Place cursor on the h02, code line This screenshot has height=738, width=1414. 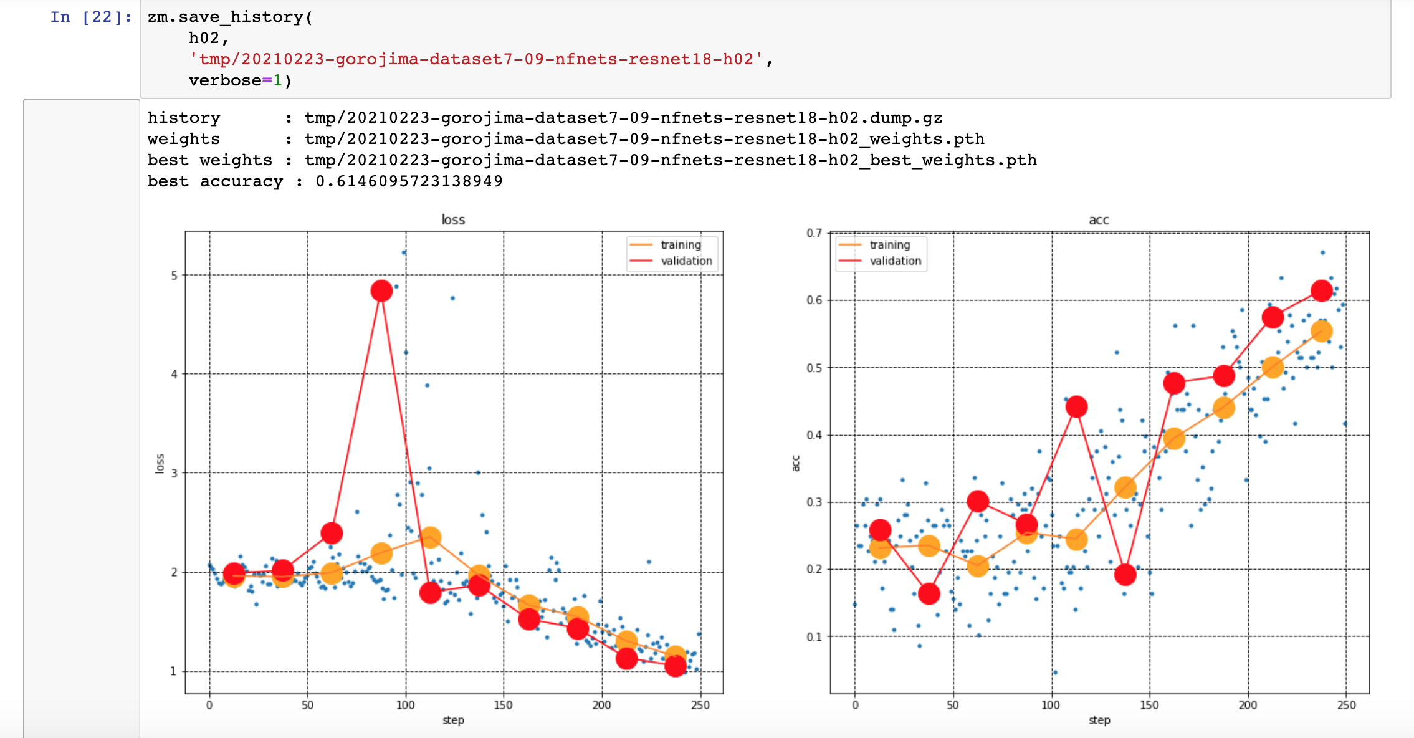[209, 38]
